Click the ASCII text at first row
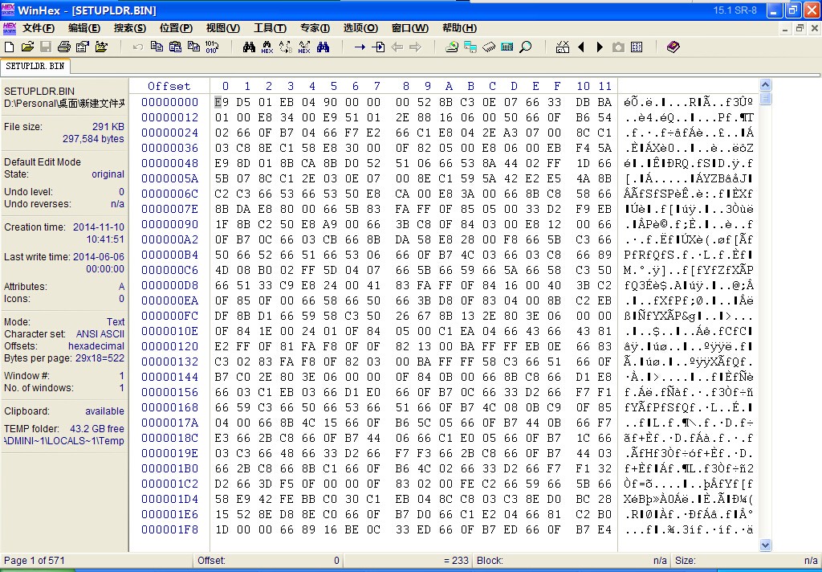 tap(689, 102)
